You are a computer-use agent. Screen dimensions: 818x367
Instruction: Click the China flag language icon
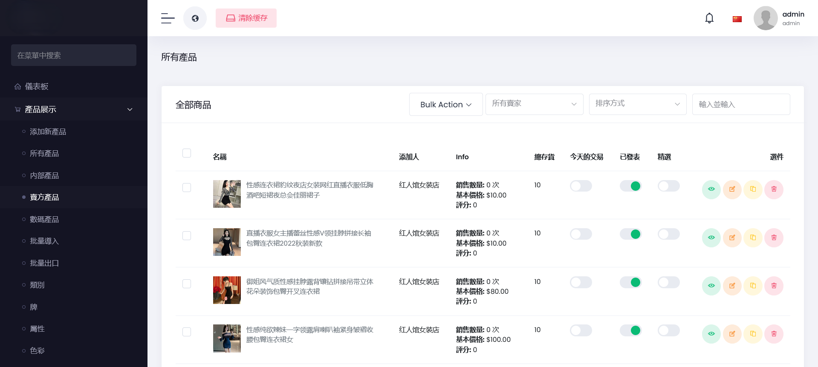[737, 19]
